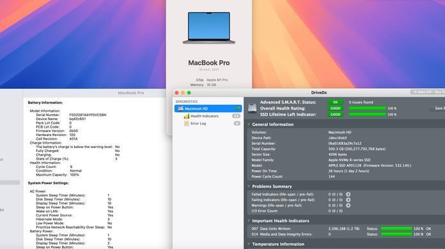Click the Overall Health Rating progress bar
The image size is (445, 249).
coord(367,108)
